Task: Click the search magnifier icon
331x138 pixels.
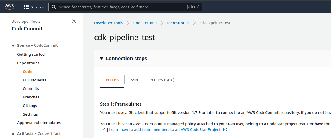Action: point(54,7)
